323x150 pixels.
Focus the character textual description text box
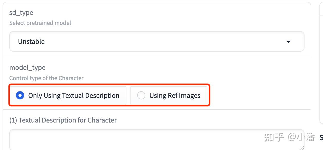(x=157, y=140)
